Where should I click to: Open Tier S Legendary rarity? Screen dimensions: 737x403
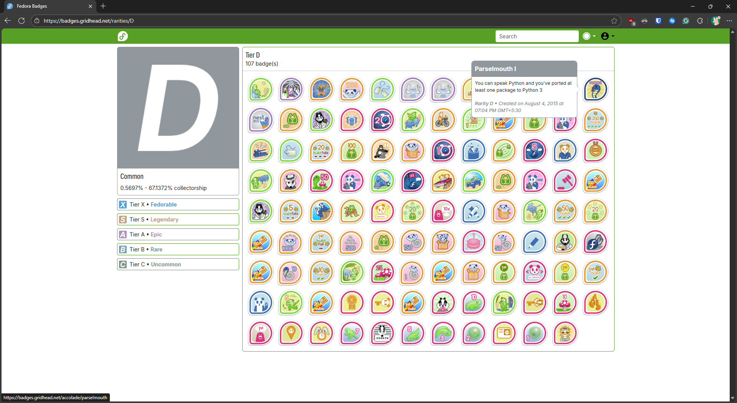coord(178,220)
